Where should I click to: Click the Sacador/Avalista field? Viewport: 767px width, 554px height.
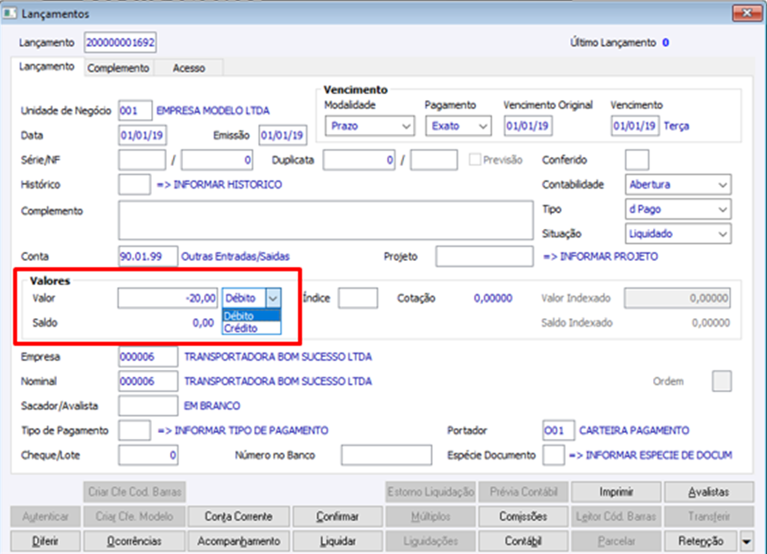point(149,405)
